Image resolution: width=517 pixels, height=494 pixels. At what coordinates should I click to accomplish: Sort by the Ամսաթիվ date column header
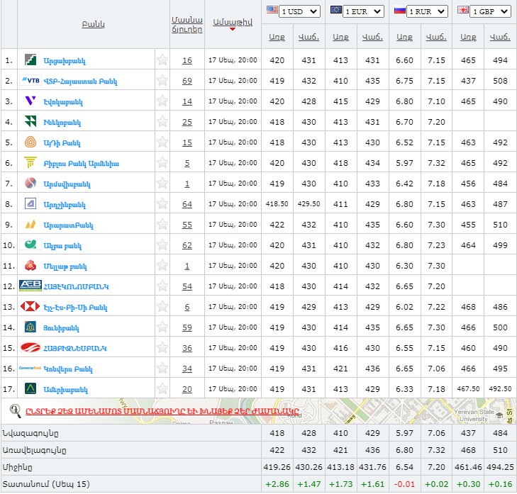click(x=233, y=23)
